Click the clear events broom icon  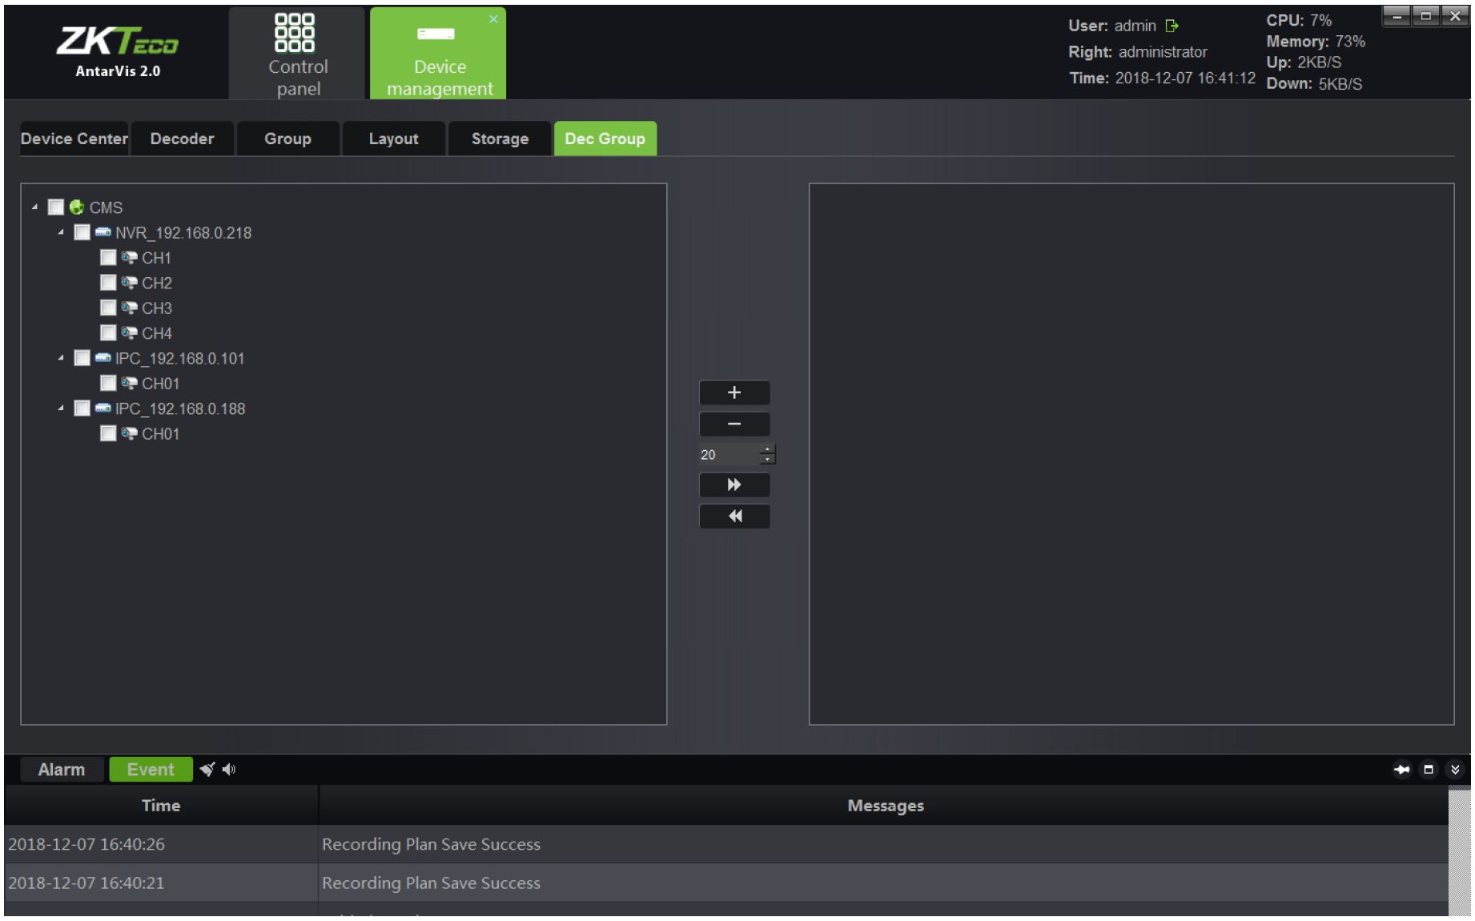coord(207,770)
